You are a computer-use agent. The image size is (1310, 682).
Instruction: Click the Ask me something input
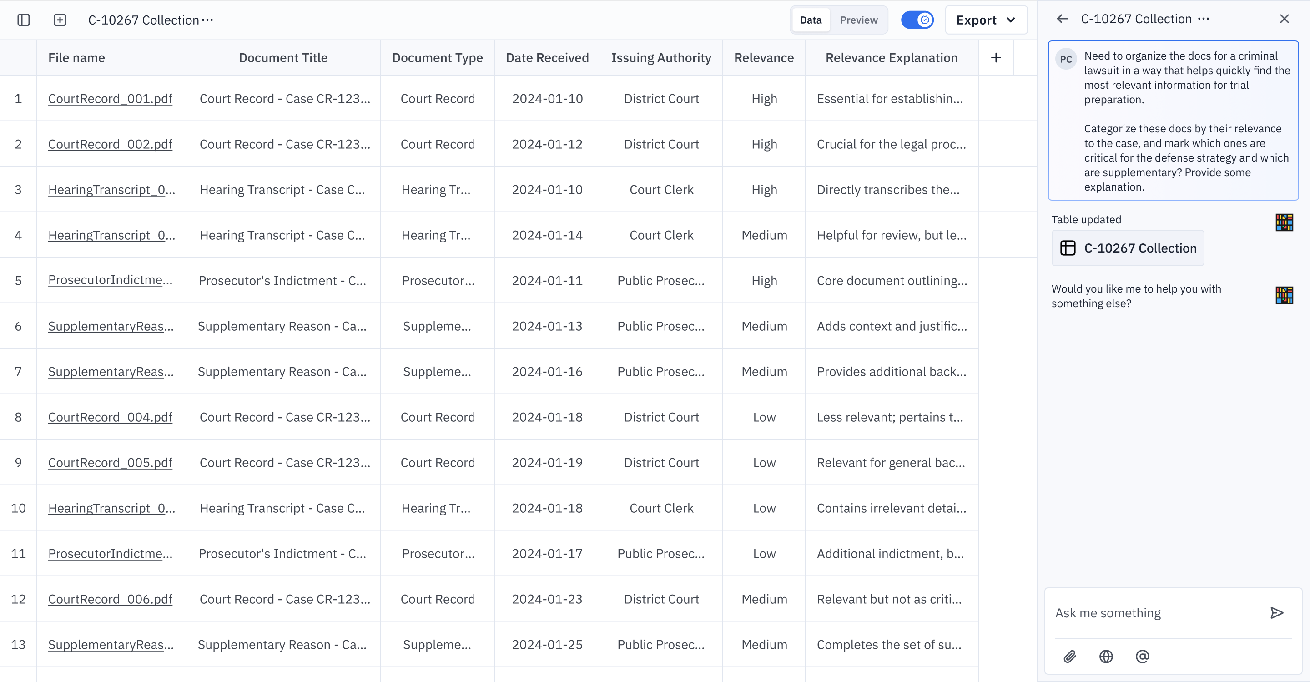[x=1154, y=613]
